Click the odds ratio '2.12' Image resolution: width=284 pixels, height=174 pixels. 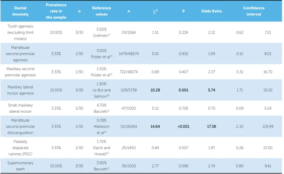(x=212, y=33)
